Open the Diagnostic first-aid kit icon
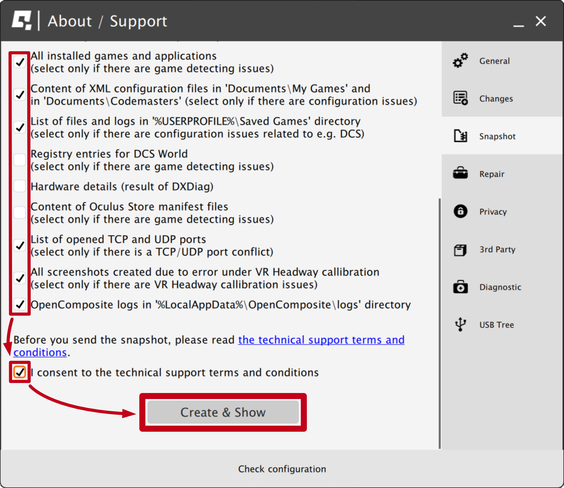This screenshot has width=564, height=488. (460, 286)
